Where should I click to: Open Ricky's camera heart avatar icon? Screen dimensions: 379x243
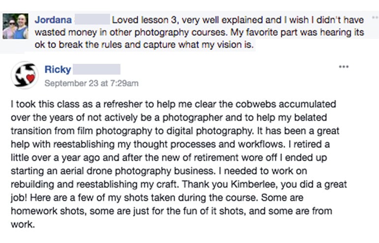(x=25, y=75)
